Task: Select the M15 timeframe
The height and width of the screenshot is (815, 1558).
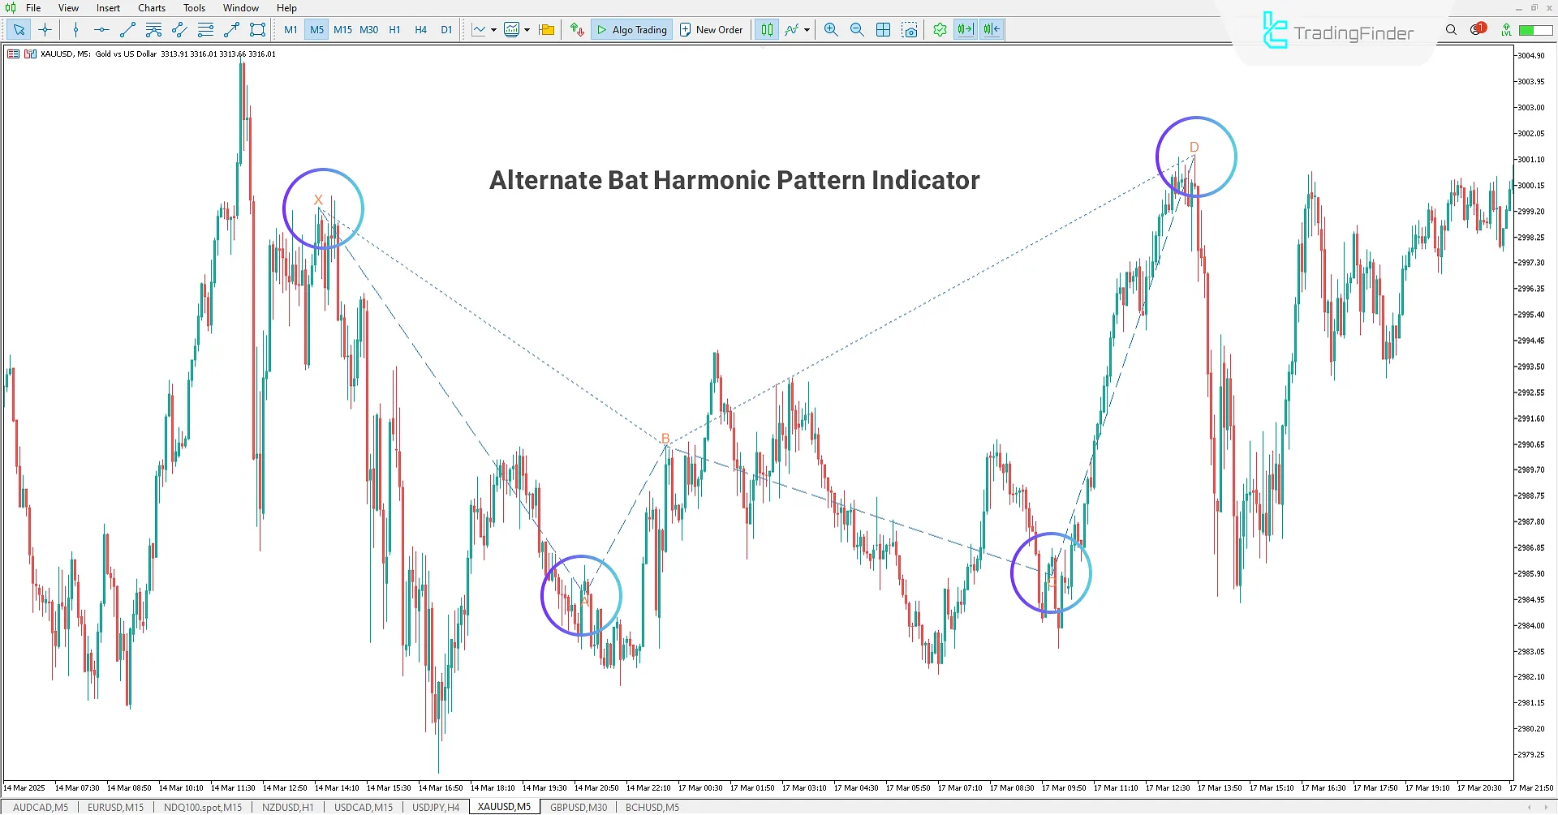Action: point(342,29)
